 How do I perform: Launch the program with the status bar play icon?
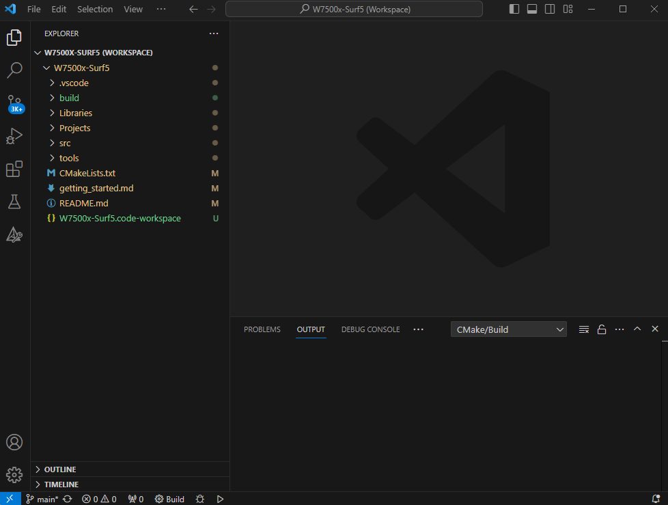pyautogui.click(x=220, y=499)
